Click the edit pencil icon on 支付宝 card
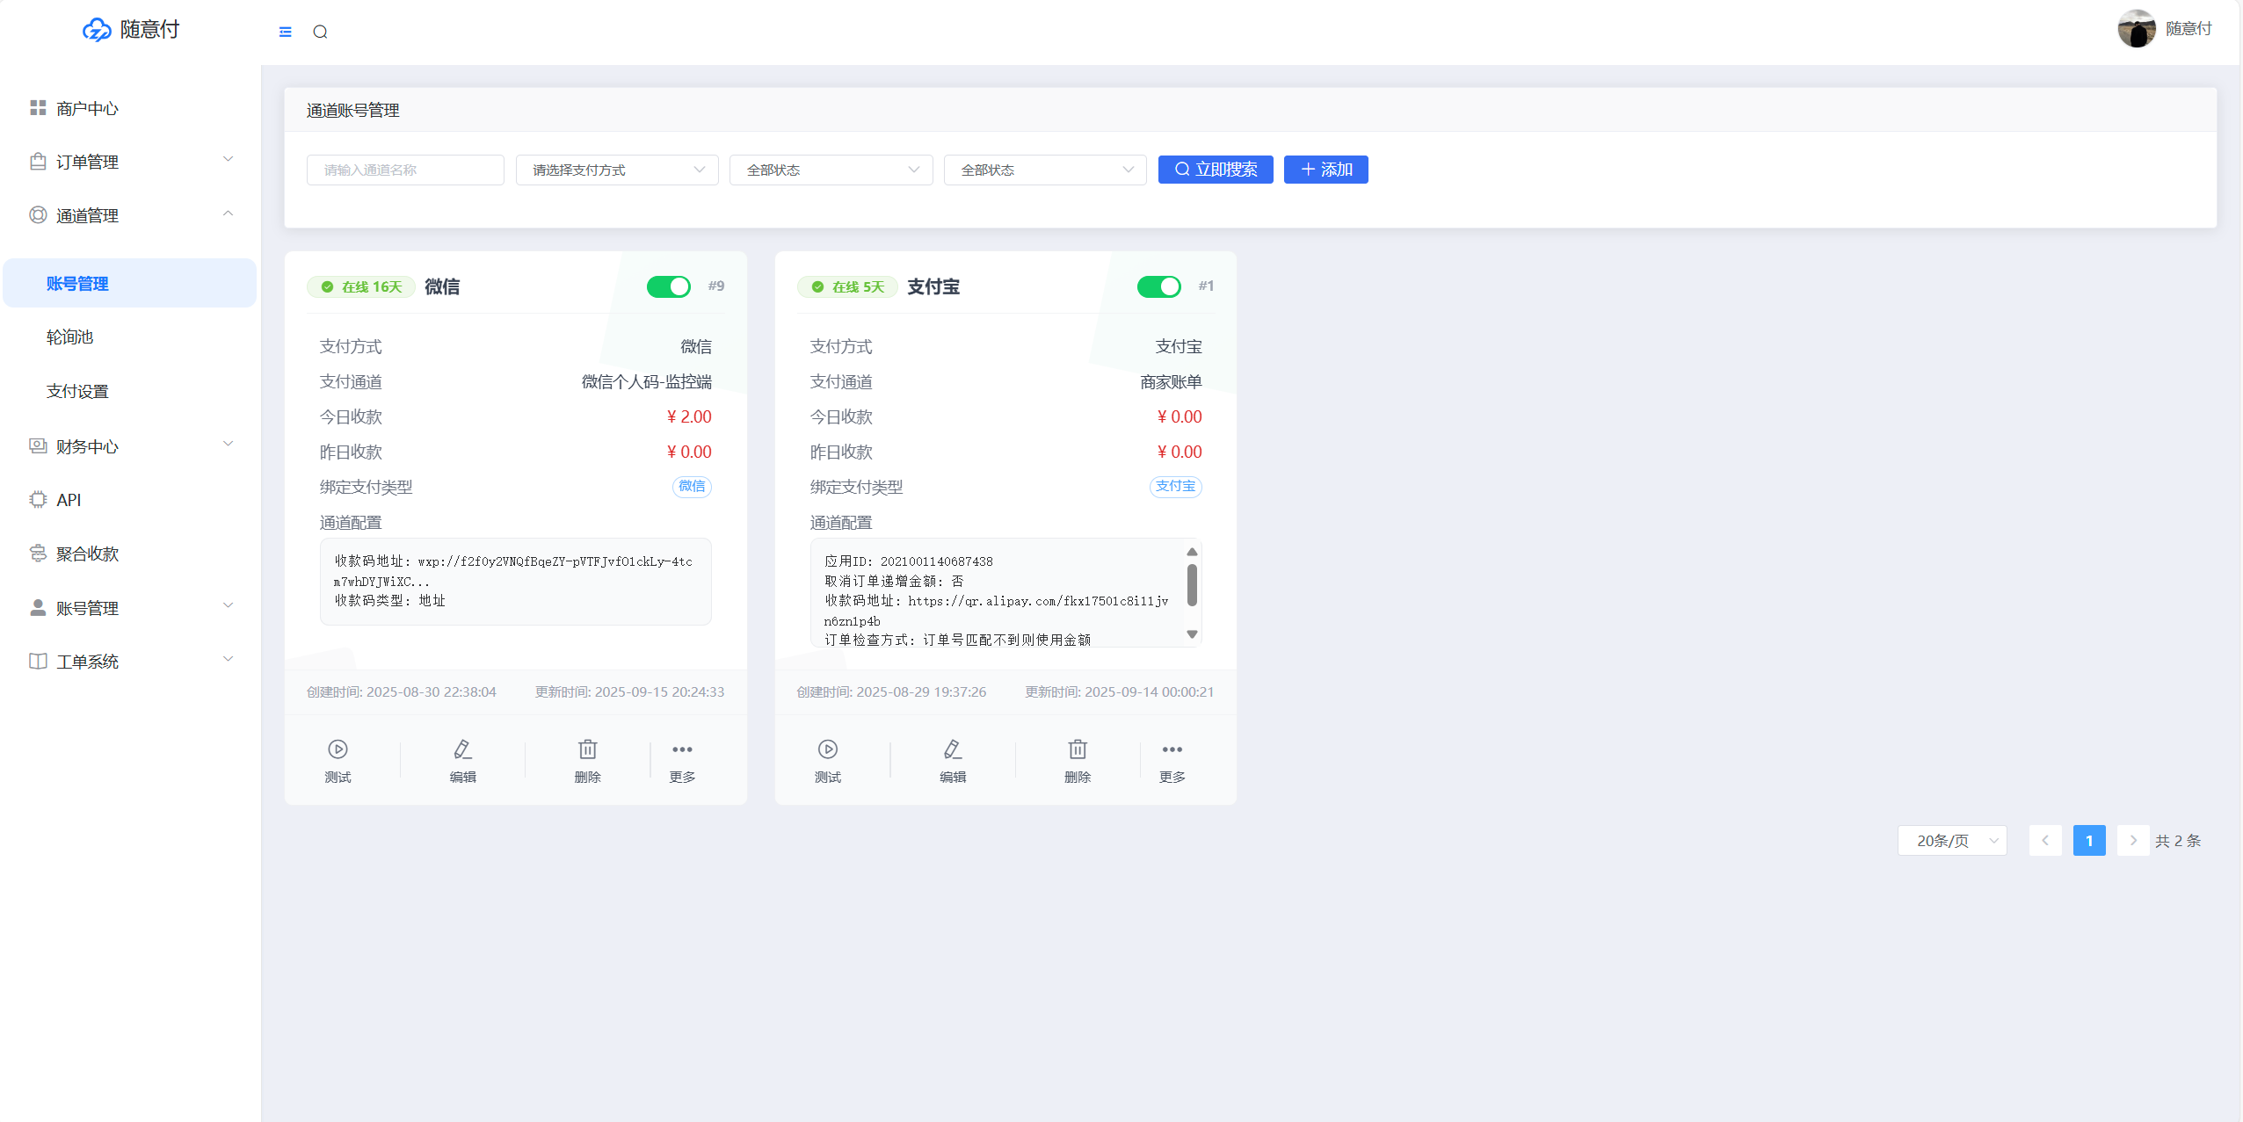 pyautogui.click(x=953, y=749)
